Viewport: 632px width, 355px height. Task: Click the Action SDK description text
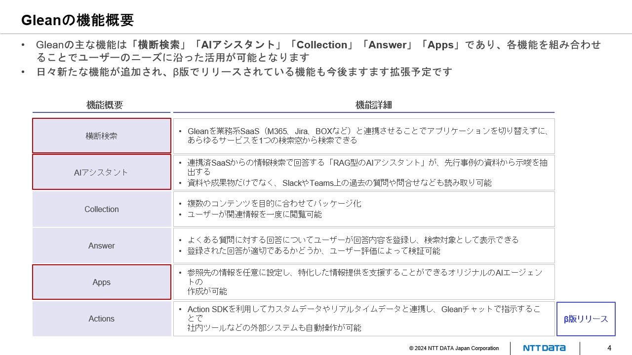(363, 314)
